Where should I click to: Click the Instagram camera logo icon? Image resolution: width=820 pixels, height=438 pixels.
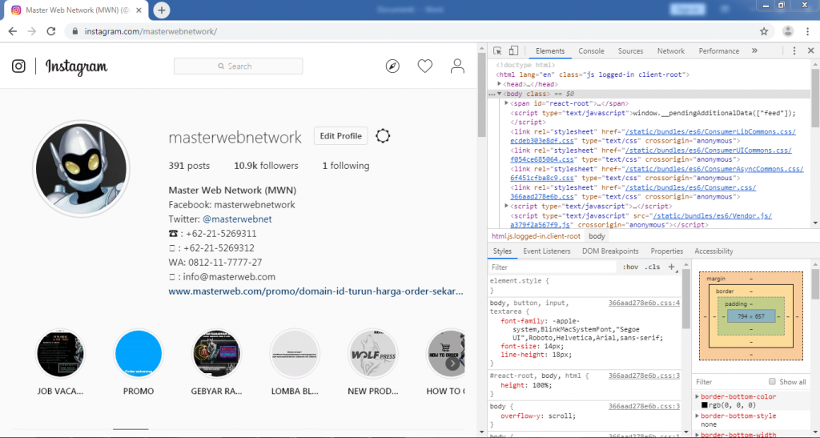click(18, 66)
